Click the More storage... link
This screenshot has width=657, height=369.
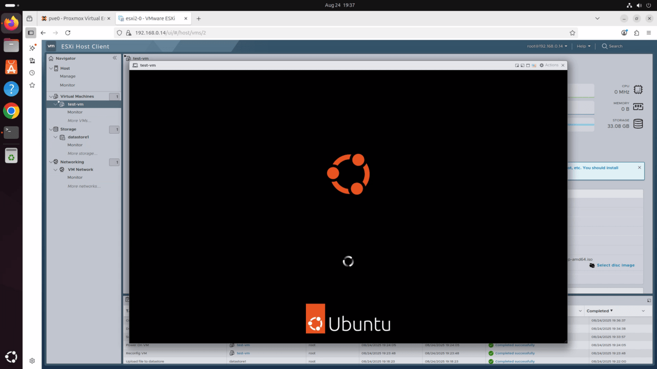coord(82,153)
